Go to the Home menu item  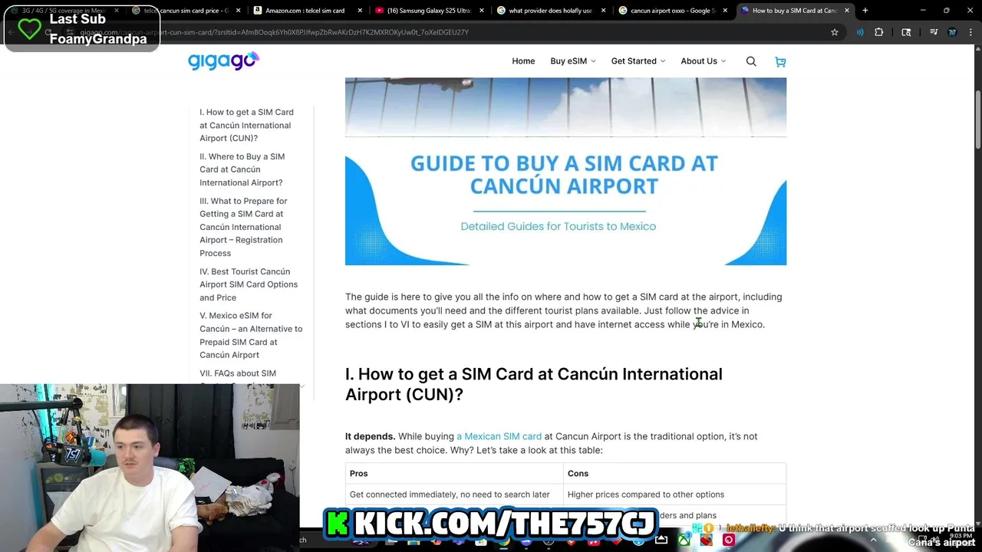523,61
